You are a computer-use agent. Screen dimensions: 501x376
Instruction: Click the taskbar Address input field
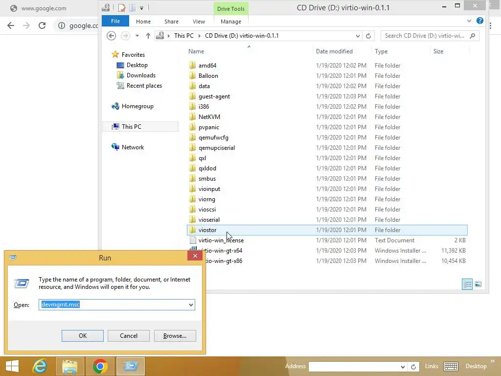coord(354,366)
